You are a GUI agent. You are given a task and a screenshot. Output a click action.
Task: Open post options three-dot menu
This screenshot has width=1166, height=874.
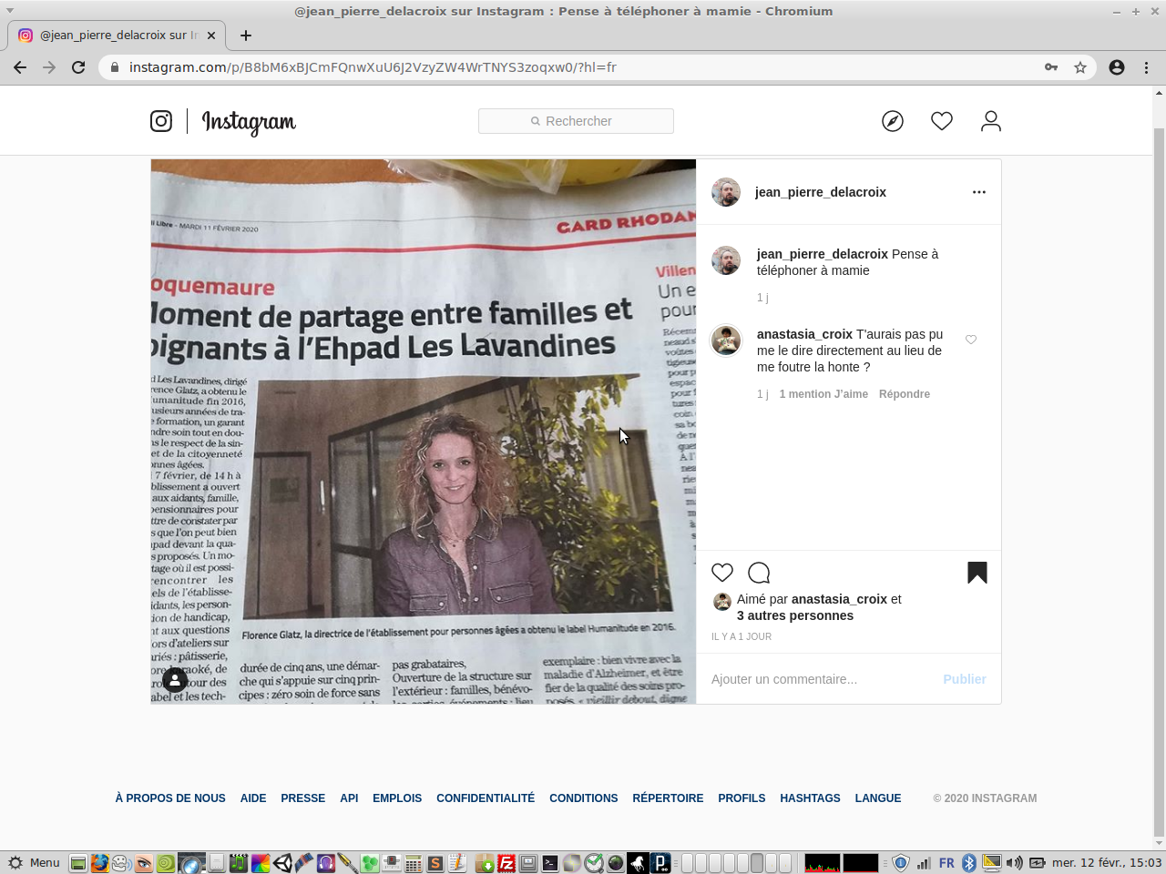(979, 192)
